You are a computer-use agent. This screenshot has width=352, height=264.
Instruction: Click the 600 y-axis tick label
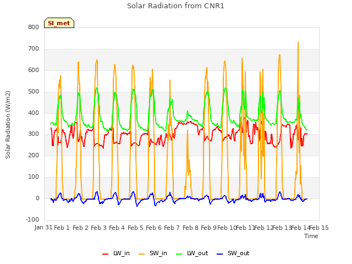pyautogui.click(x=34, y=70)
